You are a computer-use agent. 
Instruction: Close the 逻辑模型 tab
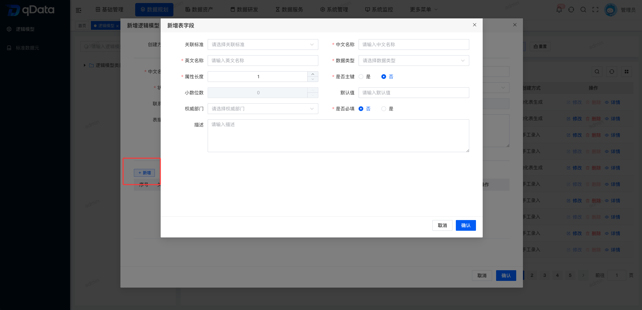117,26
